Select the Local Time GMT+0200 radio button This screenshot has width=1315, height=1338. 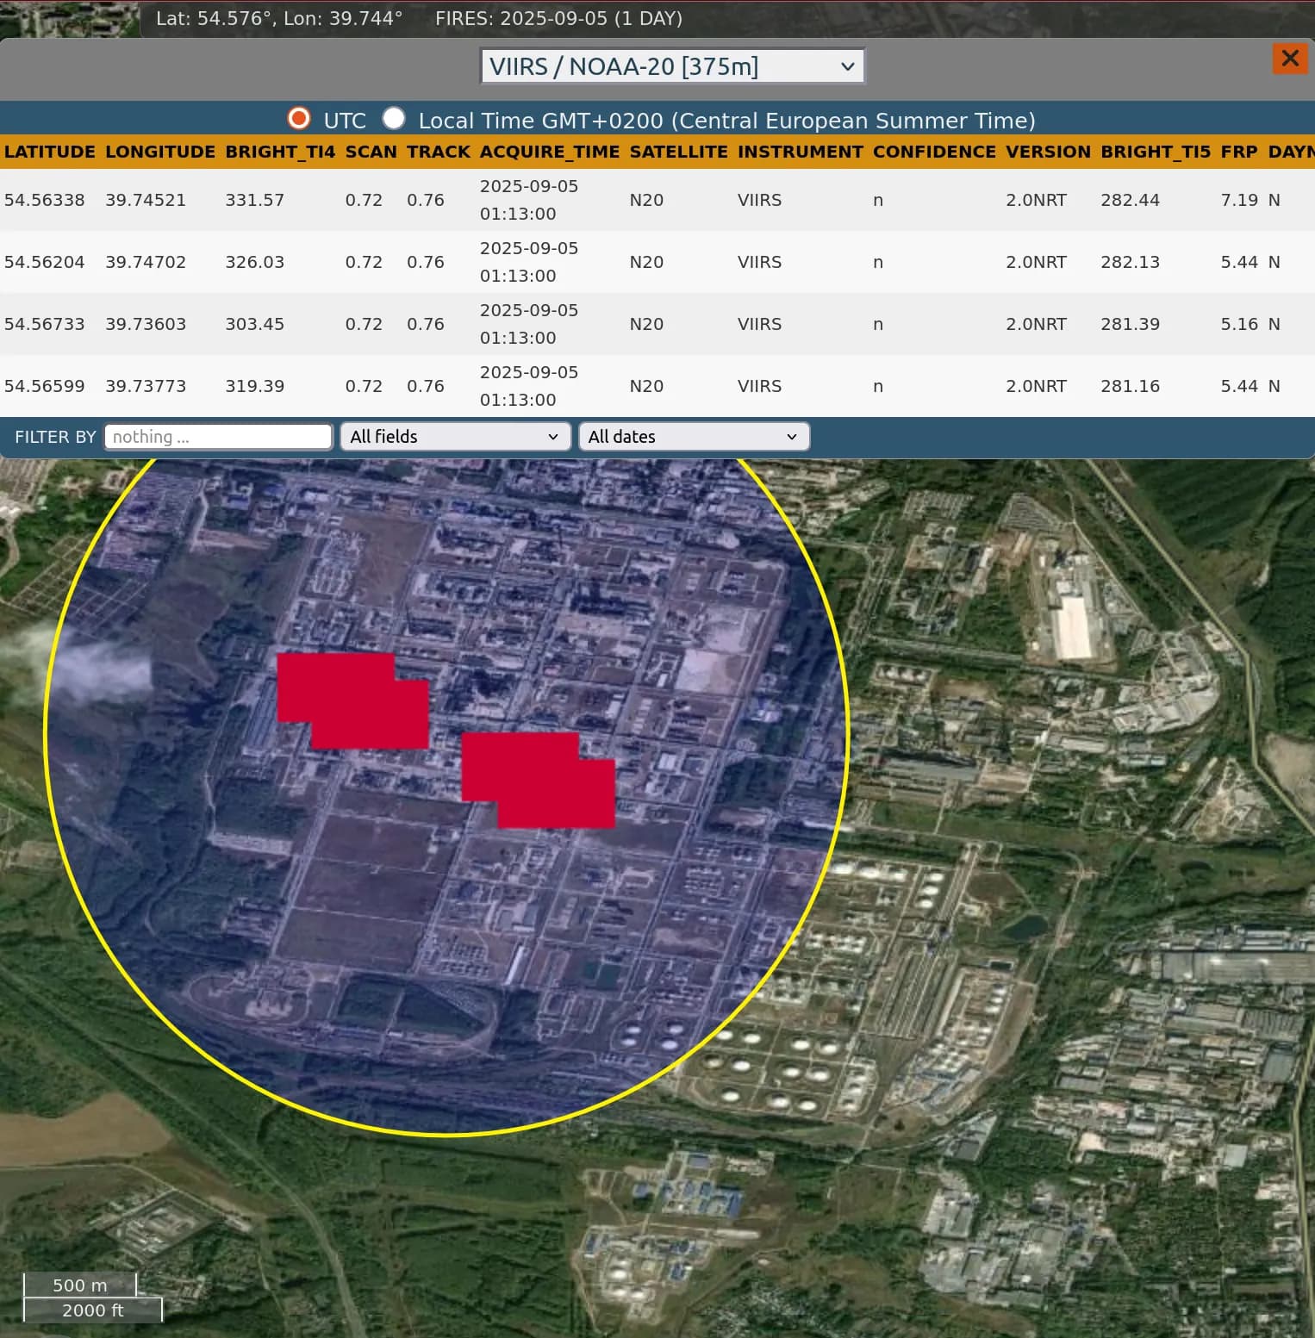[394, 118]
